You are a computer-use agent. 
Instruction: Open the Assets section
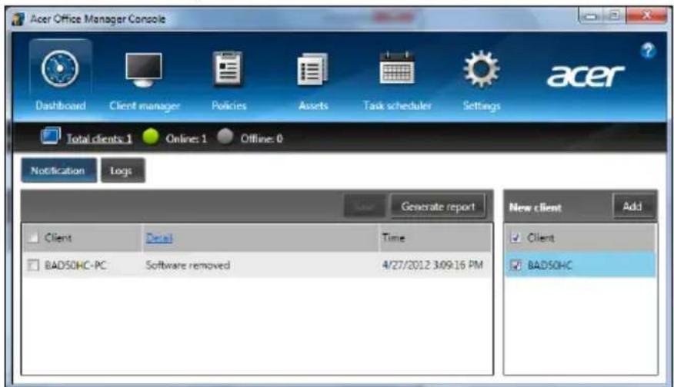click(x=313, y=81)
